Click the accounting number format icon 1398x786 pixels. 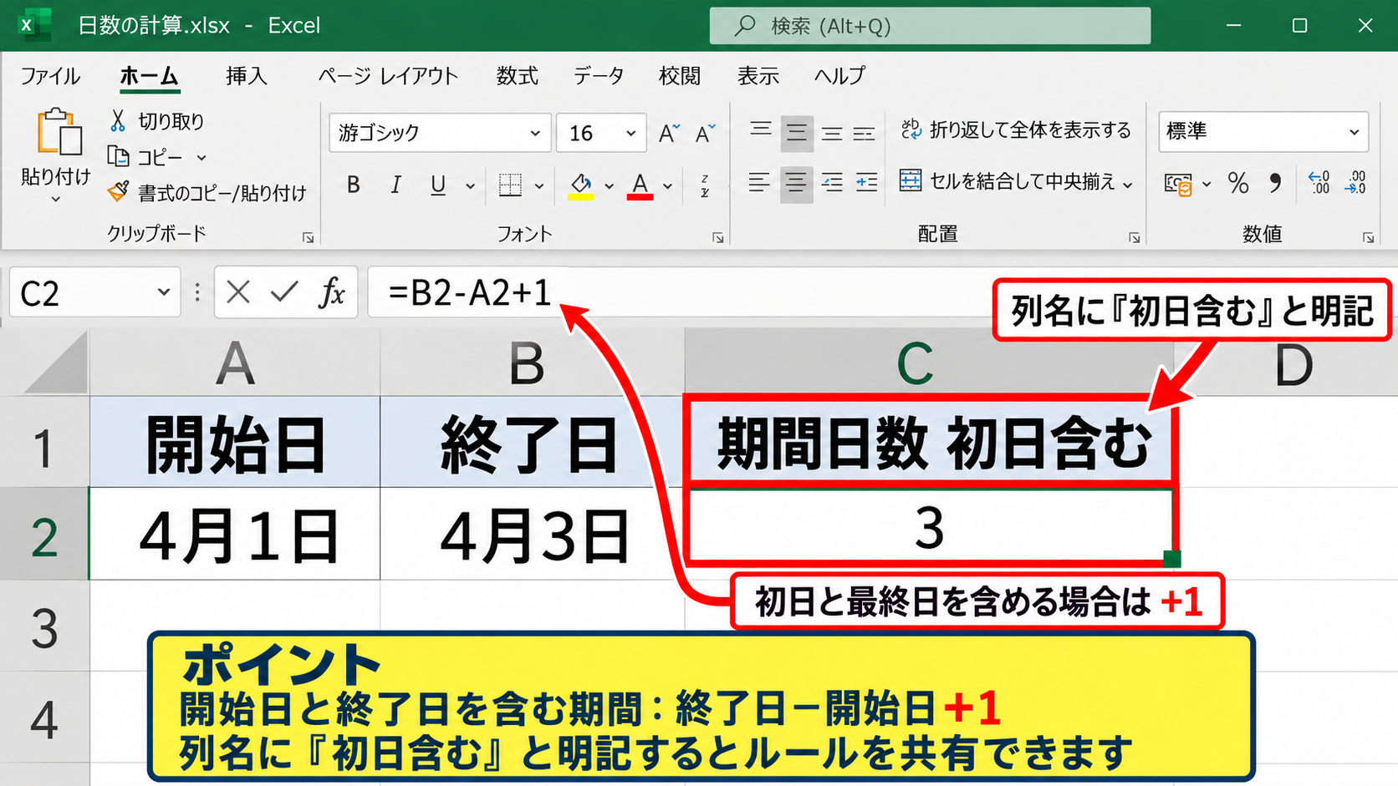1178,184
